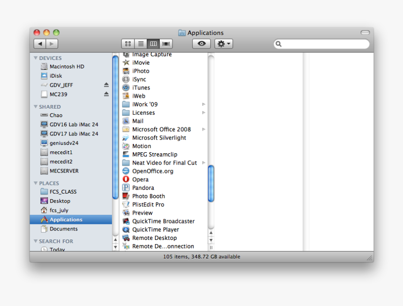Expand Neat Video for Final Cut arrow
Image resolution: width=403 pixels, height=306 pixels.
[x=203, y=163]
